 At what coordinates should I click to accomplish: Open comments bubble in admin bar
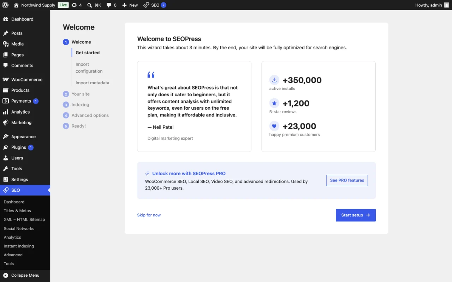tap(112, 5)
